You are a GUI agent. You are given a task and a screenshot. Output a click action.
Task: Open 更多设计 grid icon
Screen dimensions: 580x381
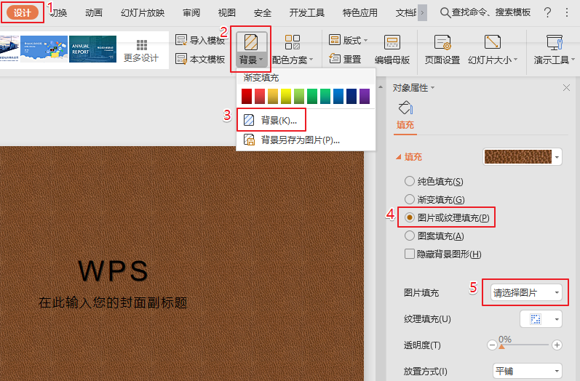click(x=142, y=44)
